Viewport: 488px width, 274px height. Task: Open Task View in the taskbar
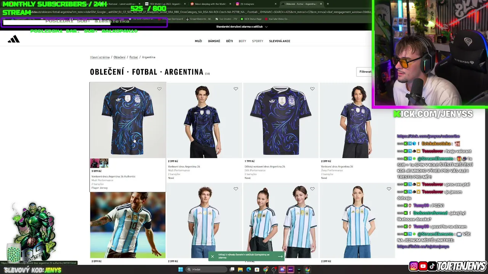tap(232, 269)
